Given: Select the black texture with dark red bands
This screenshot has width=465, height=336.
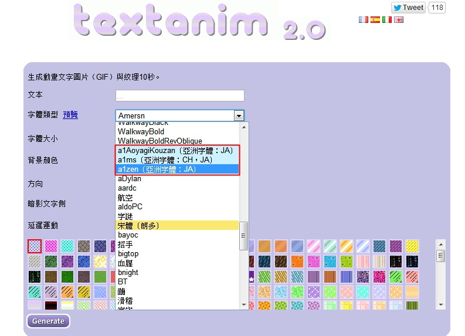Looking at the screenshot, I should click(x=51, y=305).
